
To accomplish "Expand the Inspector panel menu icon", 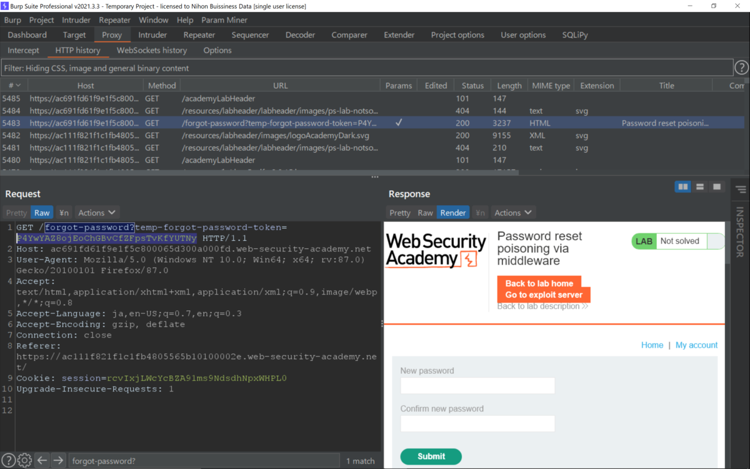I will (x=741, y=189).
